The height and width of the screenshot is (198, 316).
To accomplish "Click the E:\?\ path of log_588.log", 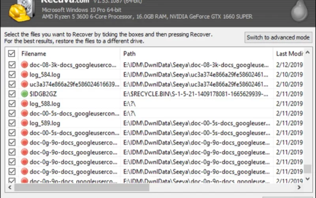I will tap(130, 104).
